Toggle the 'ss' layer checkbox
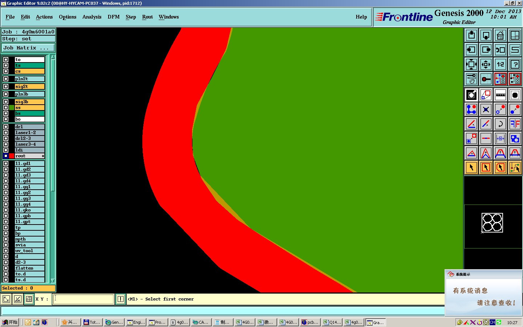This screenshot has width=523, height=327. (6, 108)
